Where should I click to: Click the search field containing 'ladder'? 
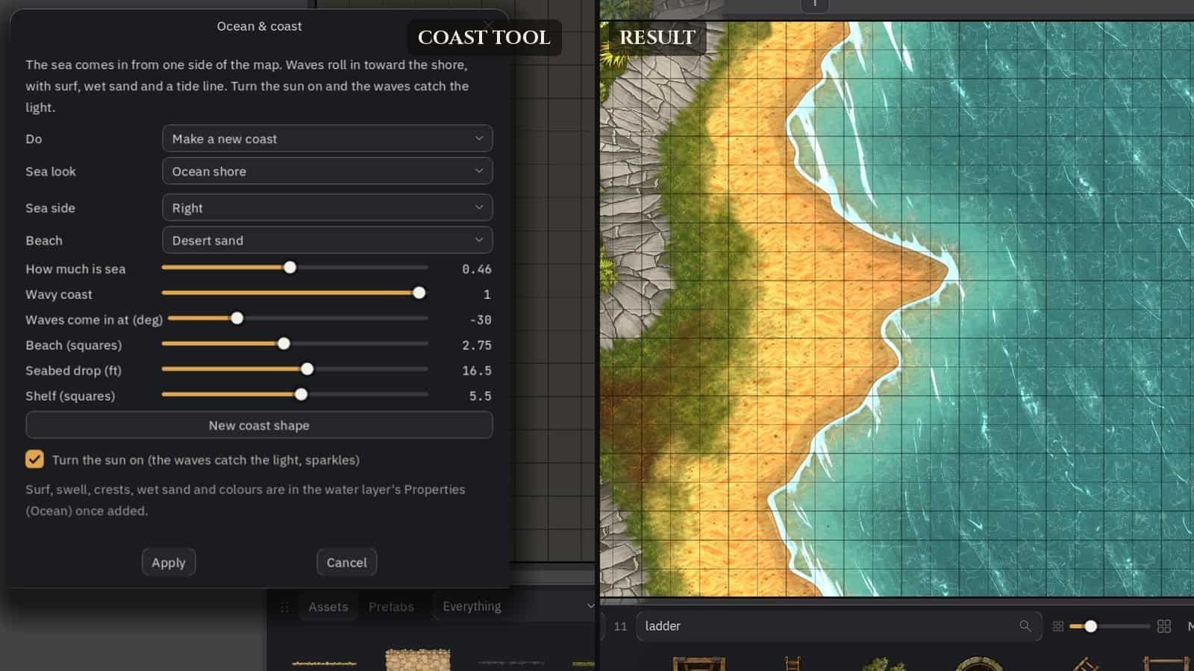pos(839,626)
